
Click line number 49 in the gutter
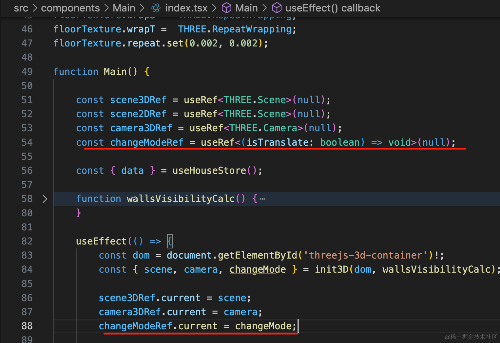click(x=27, y=72)
